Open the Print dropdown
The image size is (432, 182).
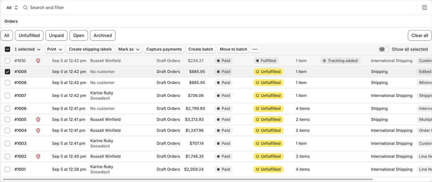[55, 49]
